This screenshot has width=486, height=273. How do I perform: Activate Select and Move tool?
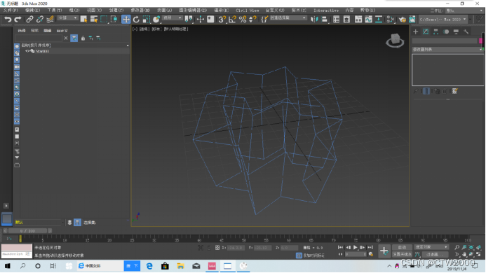click(x=126, y=20)
